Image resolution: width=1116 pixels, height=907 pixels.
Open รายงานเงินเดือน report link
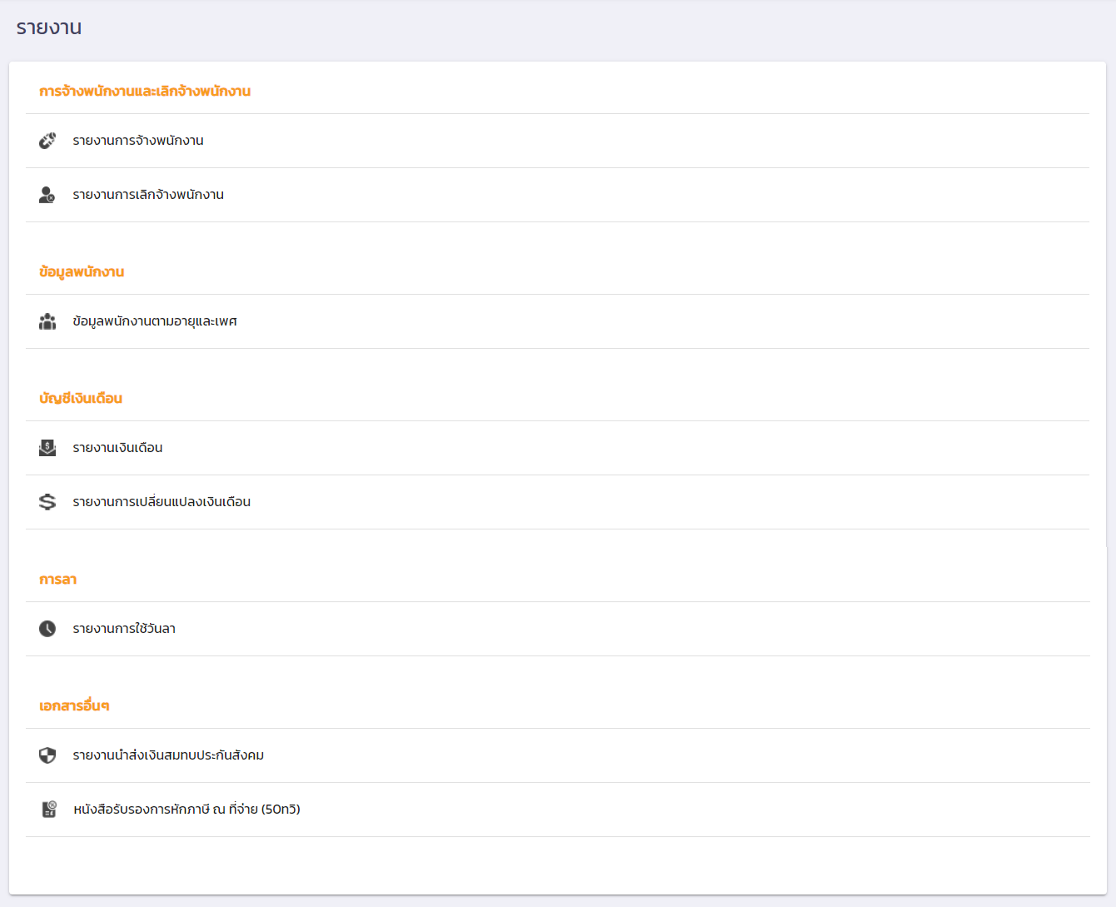tap(117, 448)
